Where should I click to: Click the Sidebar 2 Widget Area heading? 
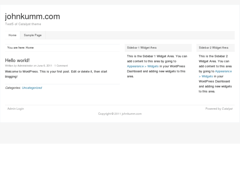tap(214, 48)
